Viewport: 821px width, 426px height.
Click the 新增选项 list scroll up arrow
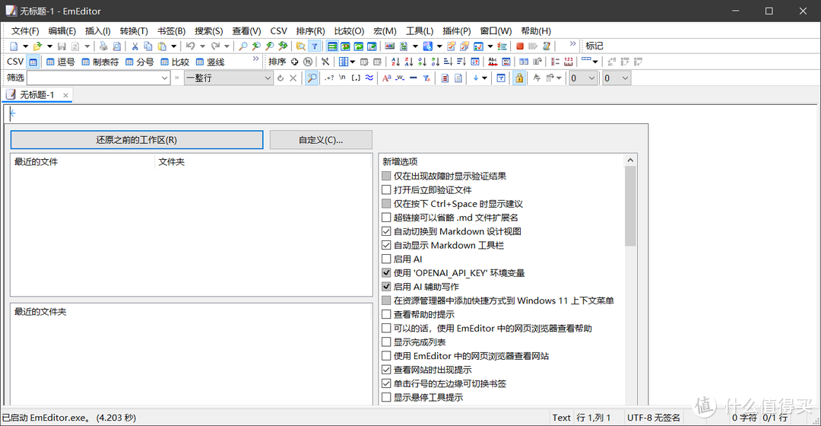point(630,160)
